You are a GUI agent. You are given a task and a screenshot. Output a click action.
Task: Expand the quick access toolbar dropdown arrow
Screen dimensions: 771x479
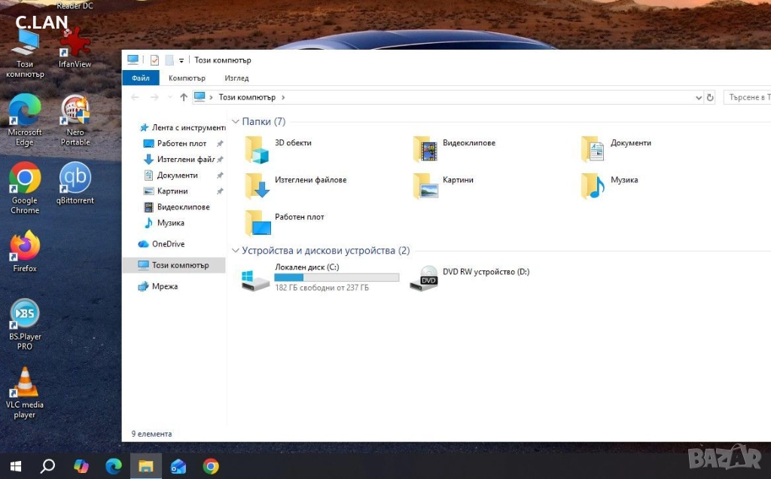pyautogui.click(x=181, y=60)
